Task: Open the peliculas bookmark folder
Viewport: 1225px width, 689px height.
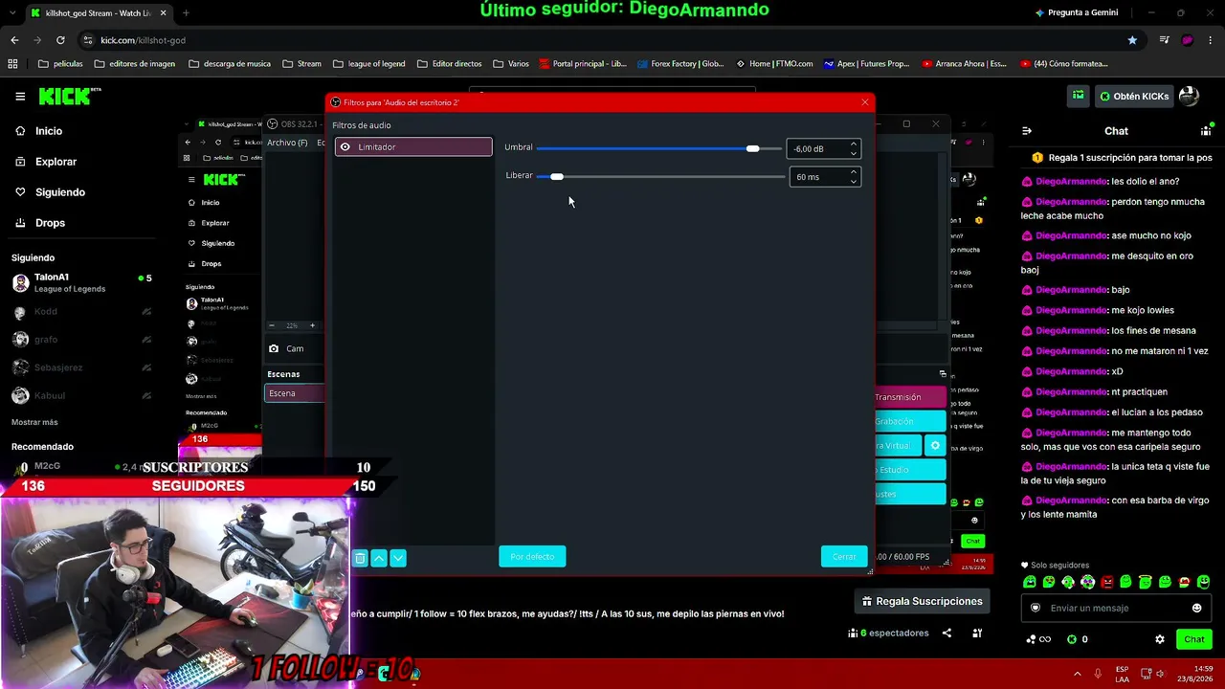Action: tap(60, 64)
